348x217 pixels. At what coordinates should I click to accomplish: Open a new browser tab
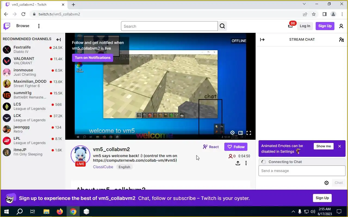73,5
